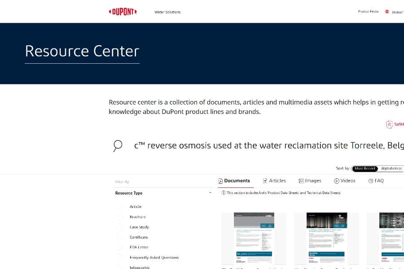Viewport: 404px width, 269px height.
Task: Click the globe region icon
Action: coord(387,12)
